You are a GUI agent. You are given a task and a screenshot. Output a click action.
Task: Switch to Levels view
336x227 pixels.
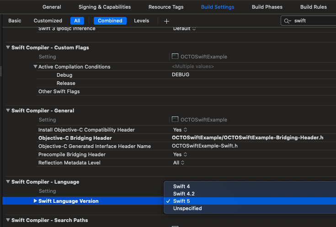pyautogui.click(x=141, y=21)
